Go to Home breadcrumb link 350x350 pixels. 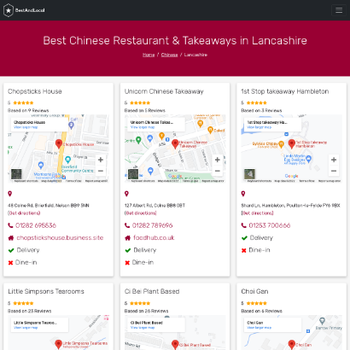pos(149,55)
